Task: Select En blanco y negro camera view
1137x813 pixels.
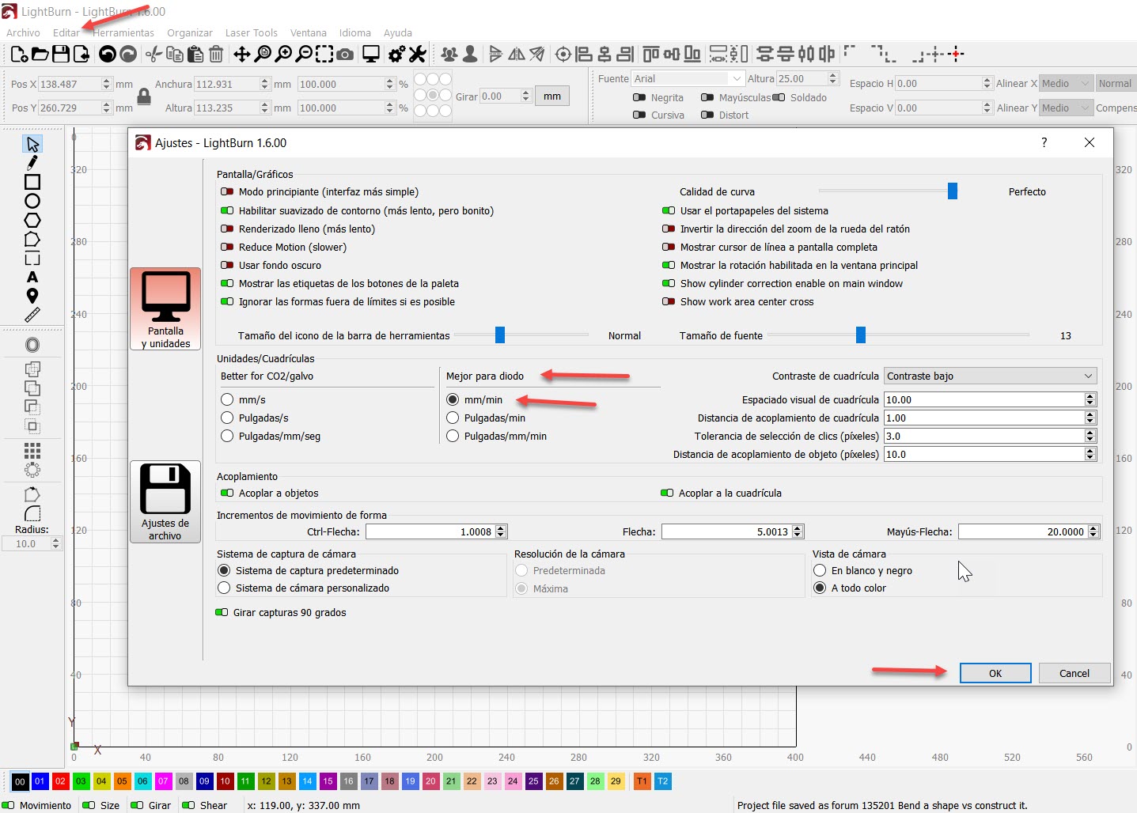Action: [x=820, y=570]
